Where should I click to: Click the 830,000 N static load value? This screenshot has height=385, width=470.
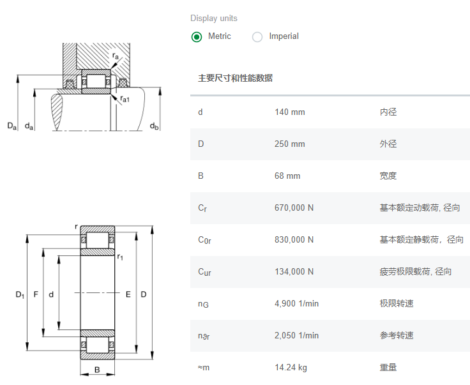294,240
